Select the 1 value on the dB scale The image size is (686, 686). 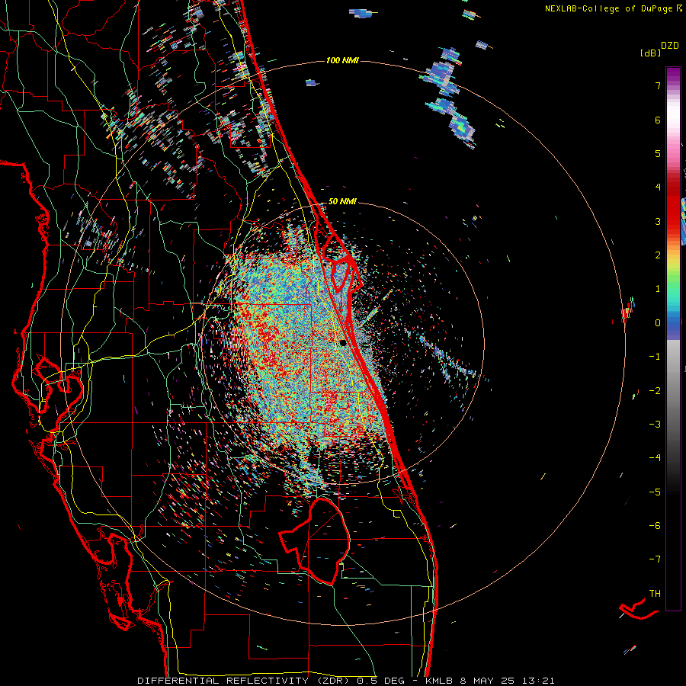point(658,289)
